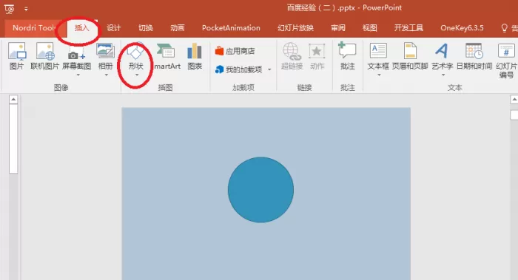Insert a SmartArt graphic
Image resolution: width=518 pixels, height=280 pixels.
167,56
